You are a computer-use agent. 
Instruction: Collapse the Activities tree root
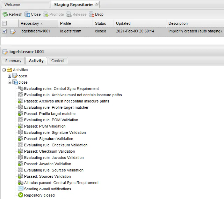point(4,70)
